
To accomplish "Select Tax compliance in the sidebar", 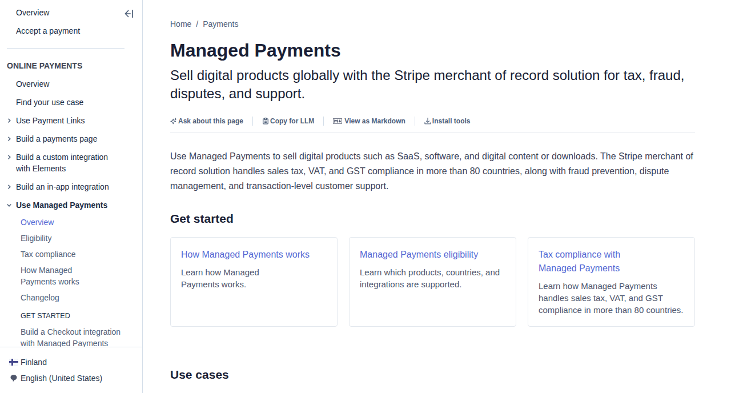I will tap(48, 254).
